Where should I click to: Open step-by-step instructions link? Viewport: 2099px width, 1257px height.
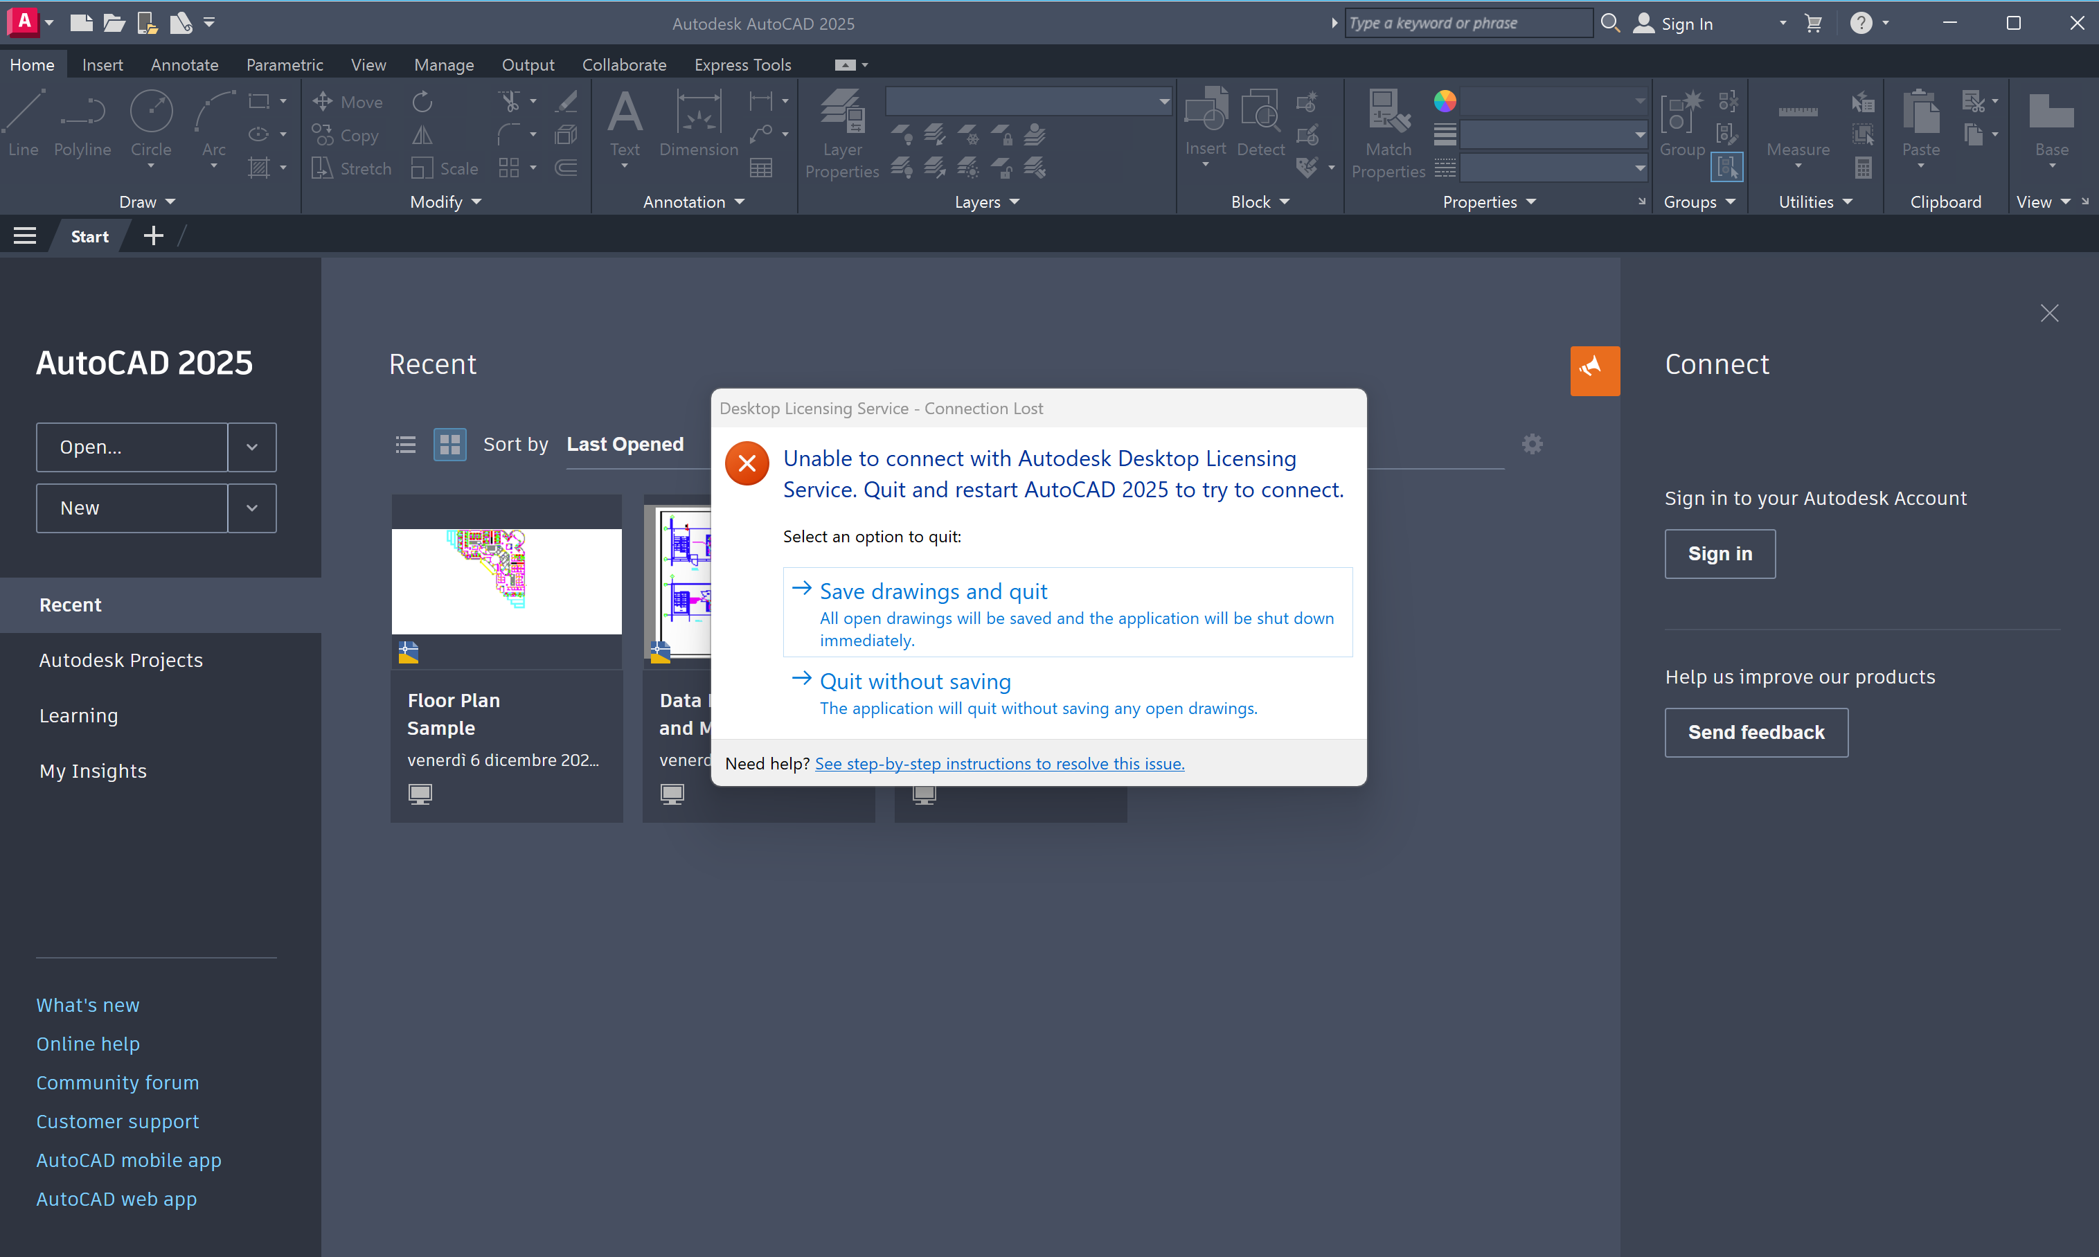[x=999, y=763]
